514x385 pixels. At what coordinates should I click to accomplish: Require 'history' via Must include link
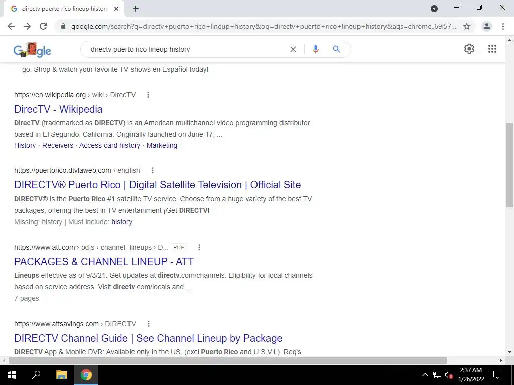point(122,222)
